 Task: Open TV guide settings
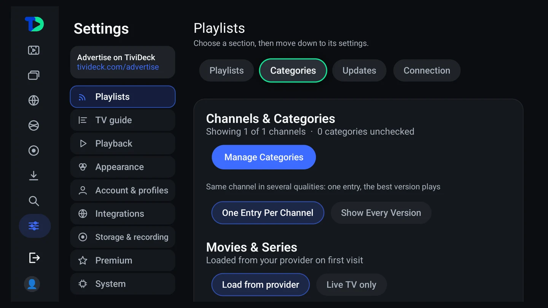pos(123,120)
